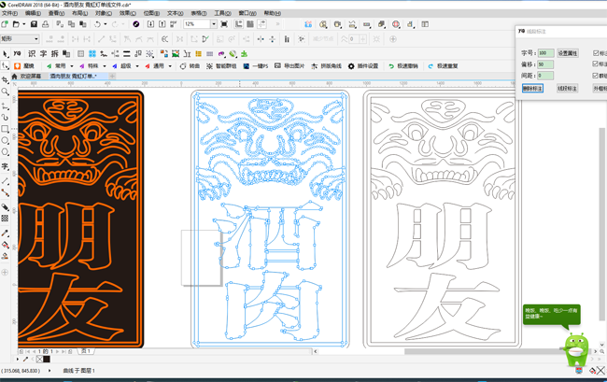Save the document with the floppy disk icon
607x382 pixels.
point(34,24)
